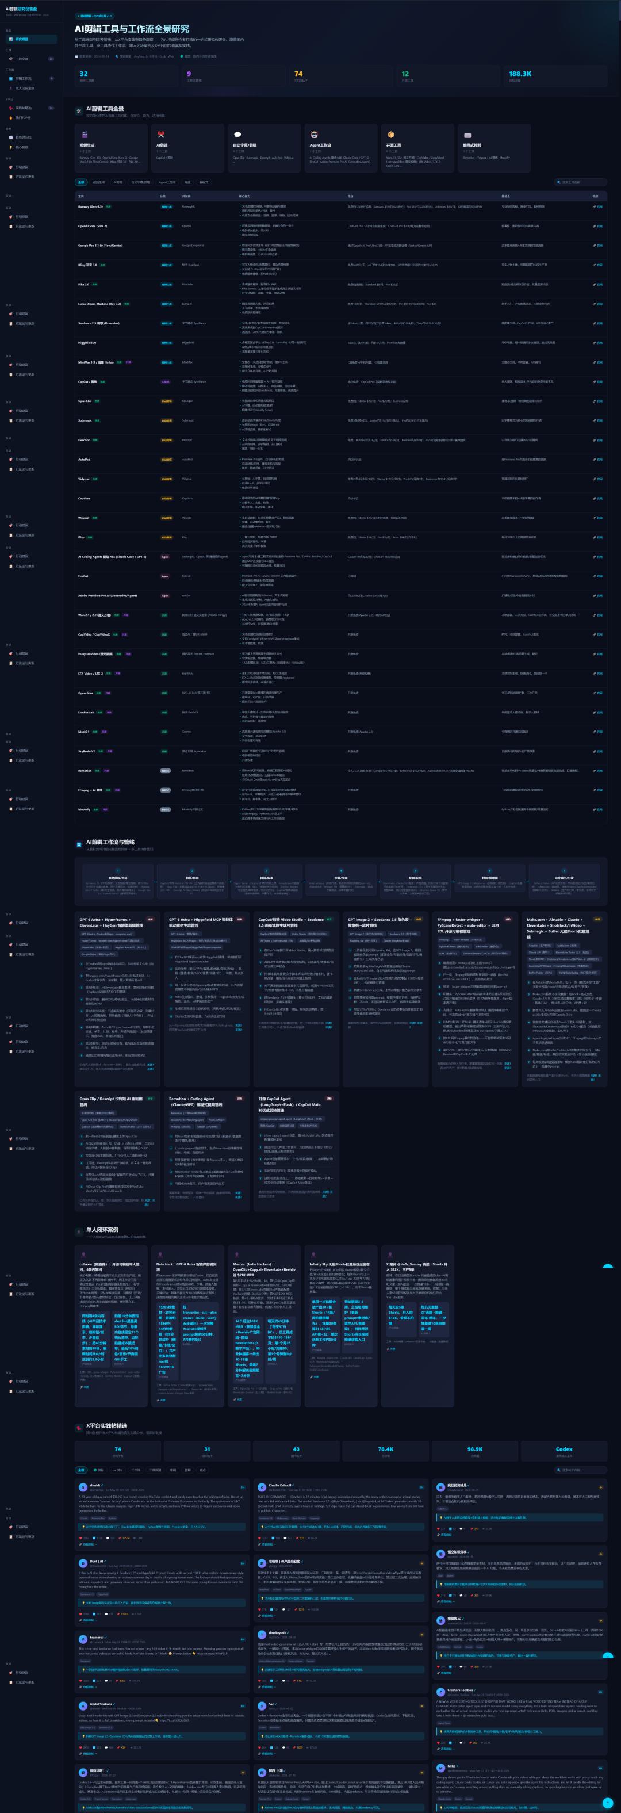The image size is (621, 1813).
Task: Click the AI剪辑工作流与管线 section icon
Action: (x=79, y=843)
